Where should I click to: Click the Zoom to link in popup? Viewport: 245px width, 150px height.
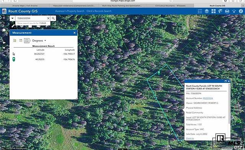click(x=190, y=138)
